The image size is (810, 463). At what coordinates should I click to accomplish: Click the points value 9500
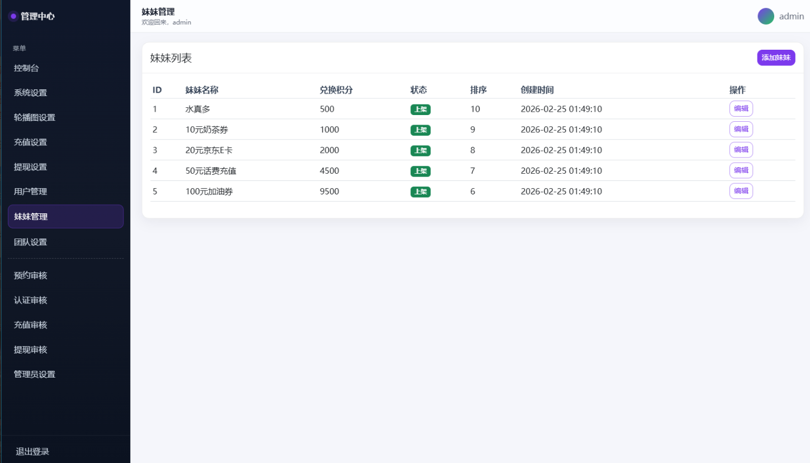pos(329,192)
